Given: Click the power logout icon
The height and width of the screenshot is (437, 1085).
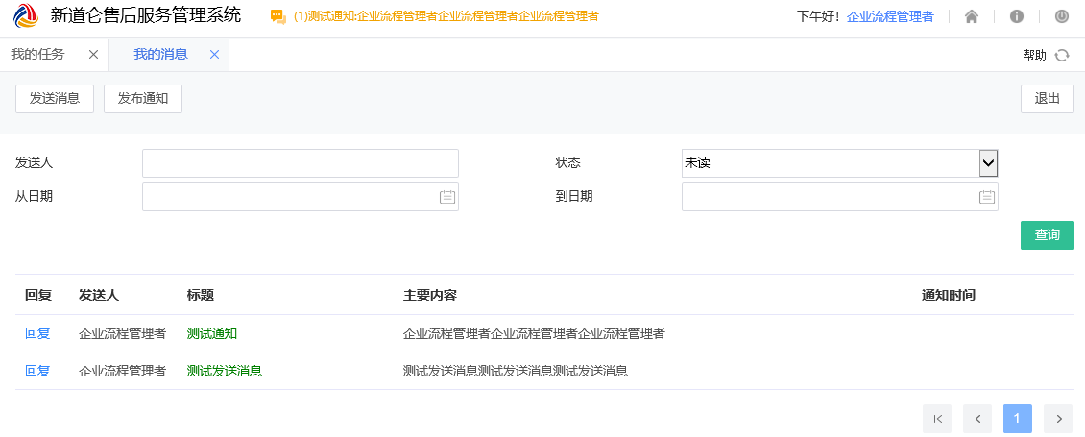Looking at the screenshot, I should [1061, 16].
